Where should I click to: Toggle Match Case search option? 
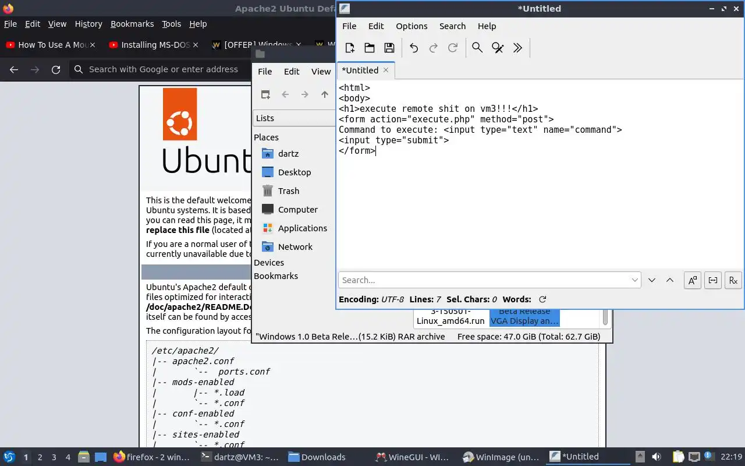(x=693, y=280)
